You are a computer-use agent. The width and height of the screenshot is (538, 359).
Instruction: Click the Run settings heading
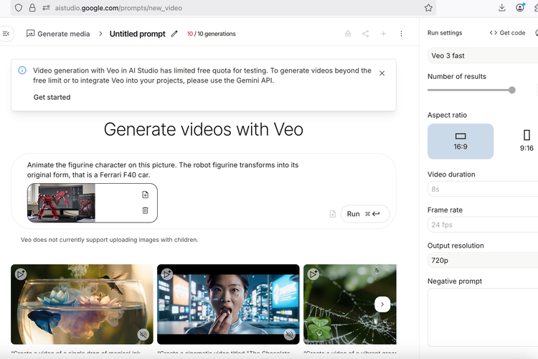[x=445, y=33]
